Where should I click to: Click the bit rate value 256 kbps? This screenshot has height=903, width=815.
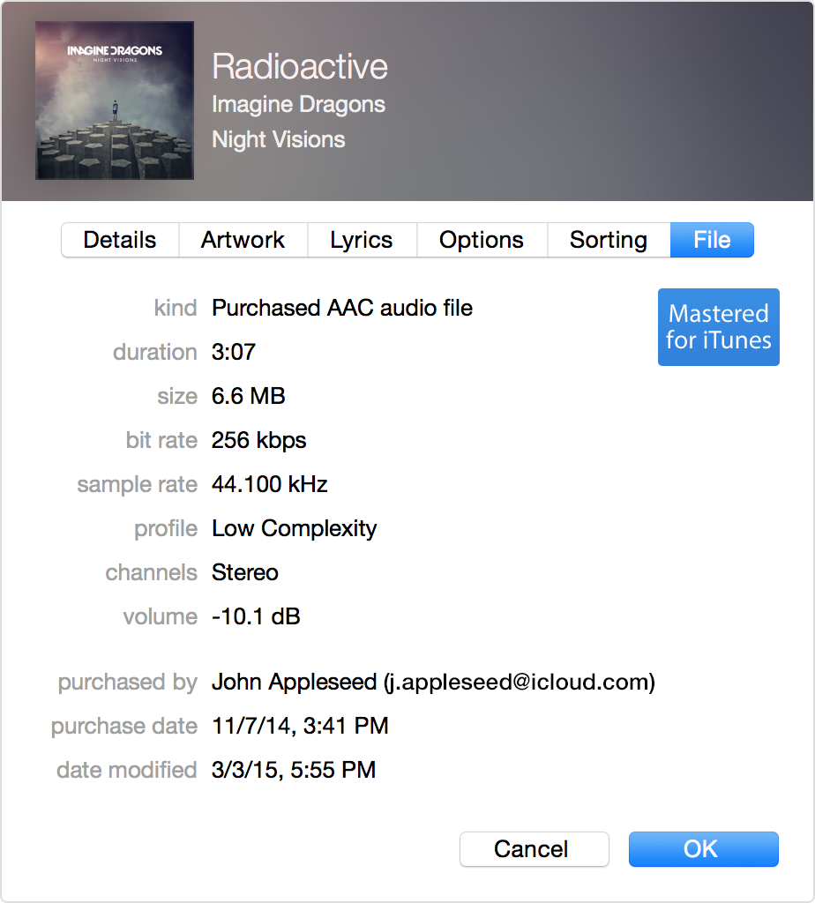point(258,441)
